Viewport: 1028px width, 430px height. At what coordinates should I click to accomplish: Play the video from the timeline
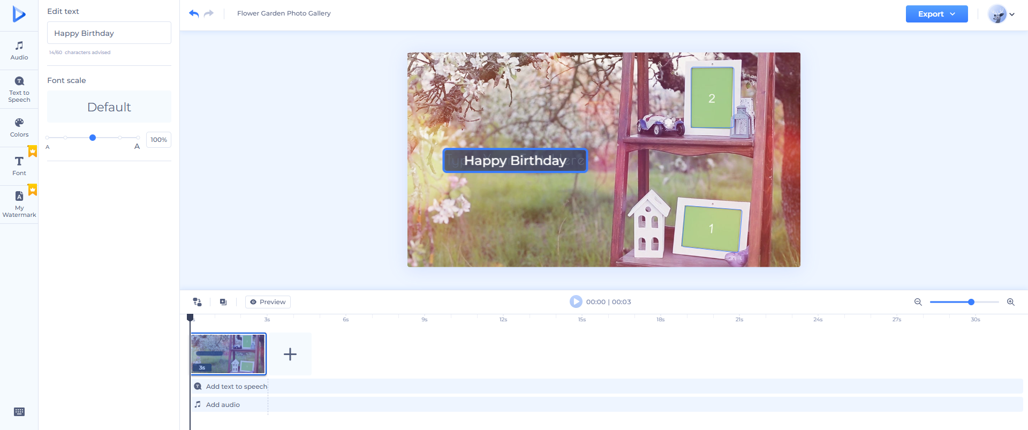576,302
